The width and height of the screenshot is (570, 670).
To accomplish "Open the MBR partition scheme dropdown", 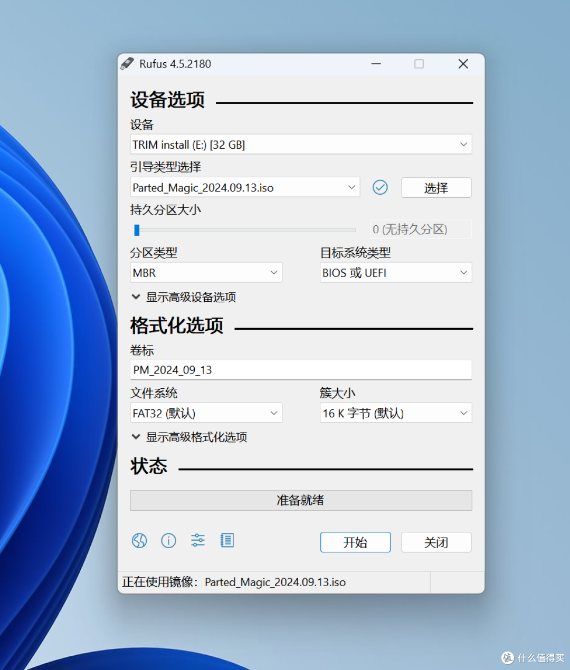I will click(206, 272).
